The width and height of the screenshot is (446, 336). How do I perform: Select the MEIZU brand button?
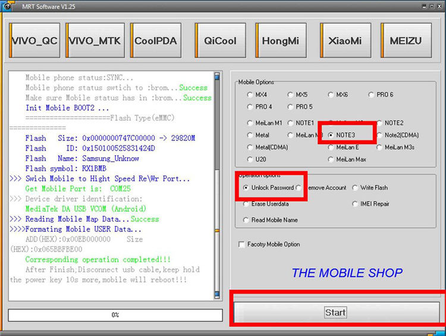pos(406,40)
